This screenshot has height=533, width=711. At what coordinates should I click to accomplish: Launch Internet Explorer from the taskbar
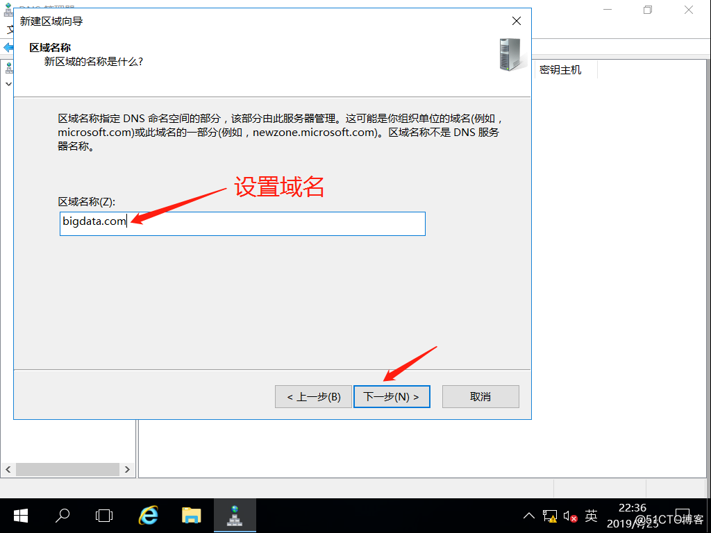pos(148,516)
